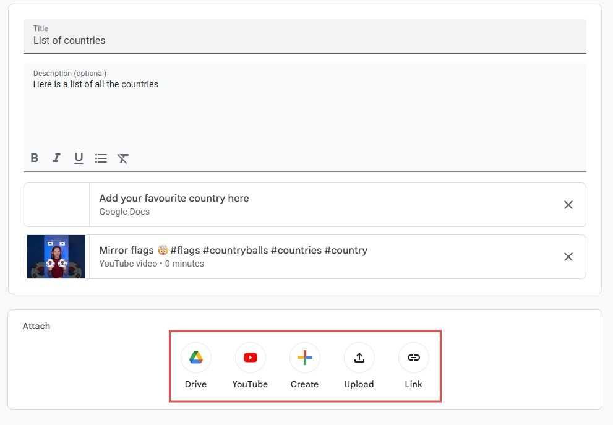Click the 'Google Docs' attachment subtitle
The image size is (613, 425).
(124, 212)
